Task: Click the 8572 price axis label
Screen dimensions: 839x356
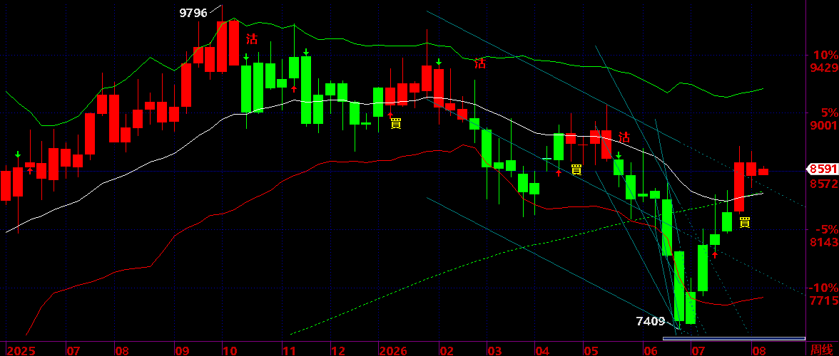Action: [x=823, y=184]
